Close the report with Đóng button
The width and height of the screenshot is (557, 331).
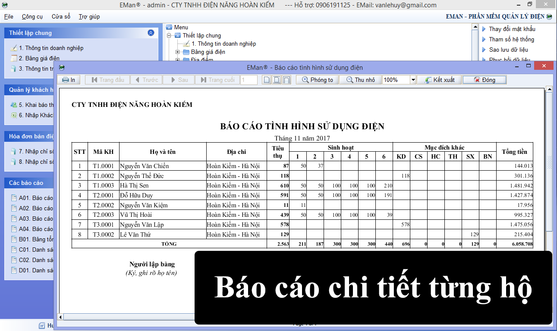coord(485,80)
